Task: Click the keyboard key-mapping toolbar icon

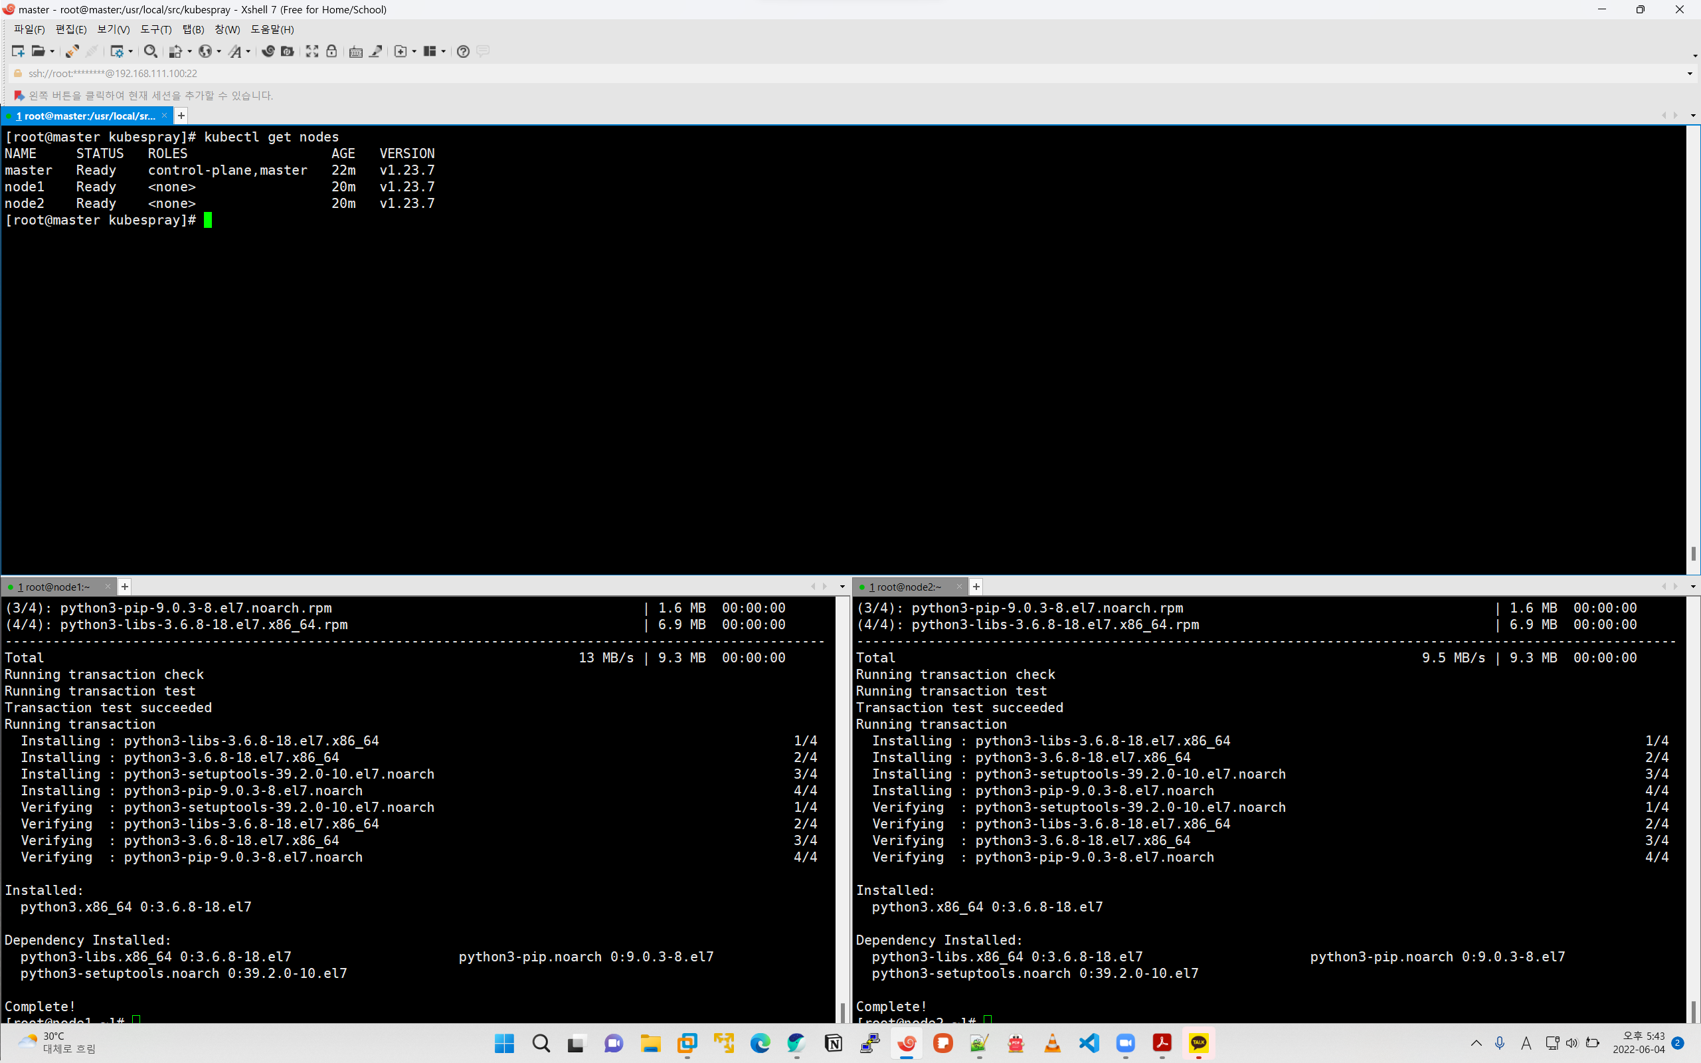Action: (355, 51)
